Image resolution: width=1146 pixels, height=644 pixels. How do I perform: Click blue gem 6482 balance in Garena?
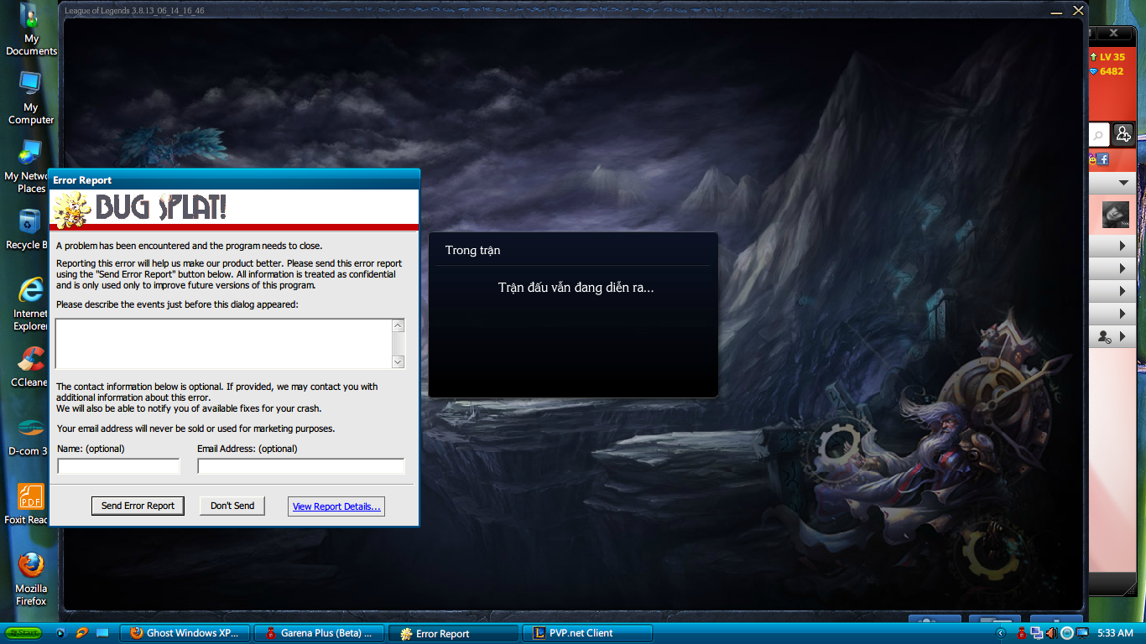click(1107, 71)
